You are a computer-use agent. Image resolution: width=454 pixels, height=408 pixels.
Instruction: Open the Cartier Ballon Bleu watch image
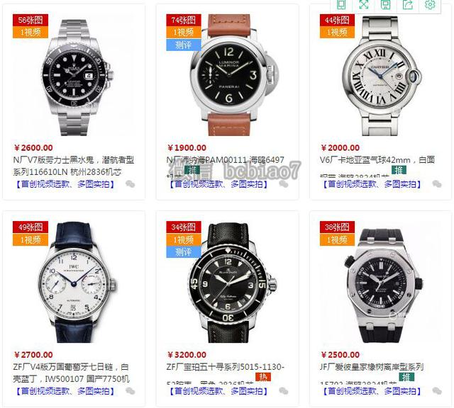click(382, 76)
